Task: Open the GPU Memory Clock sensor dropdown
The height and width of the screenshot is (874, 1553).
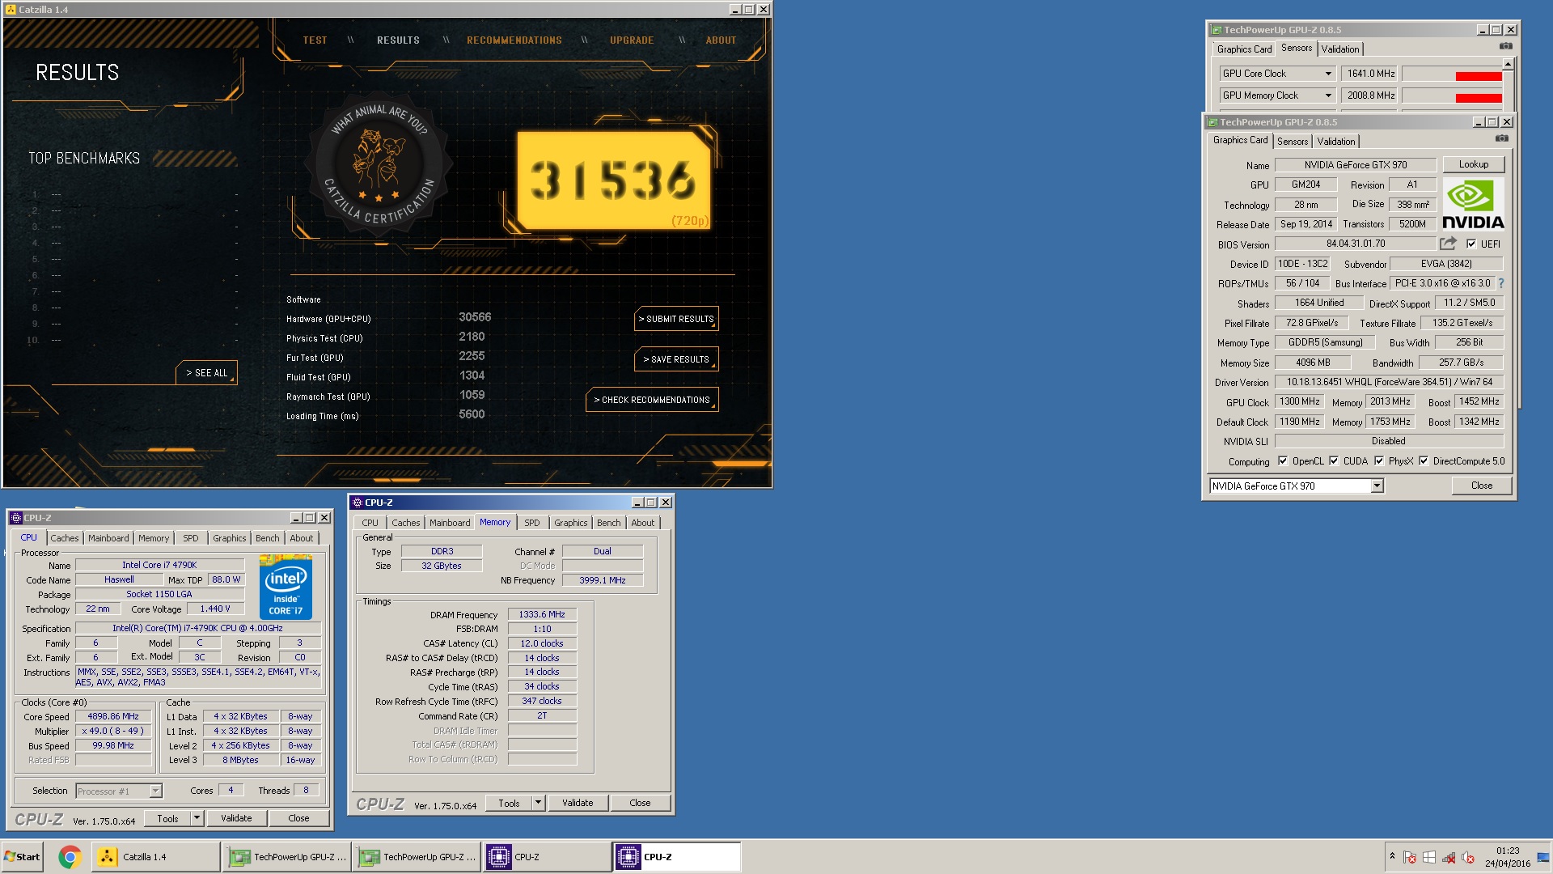Action: (x=1327, y=95)
